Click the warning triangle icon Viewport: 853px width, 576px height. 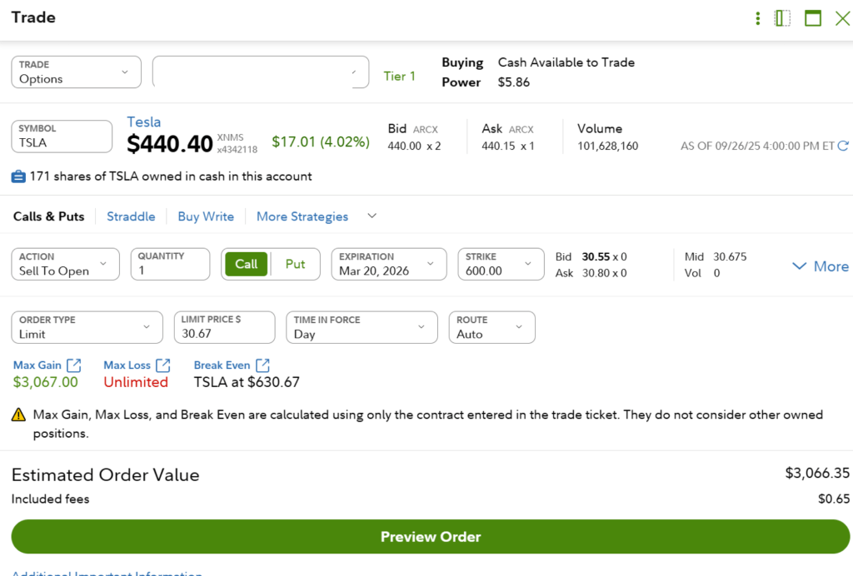click(x=18, y=415)
